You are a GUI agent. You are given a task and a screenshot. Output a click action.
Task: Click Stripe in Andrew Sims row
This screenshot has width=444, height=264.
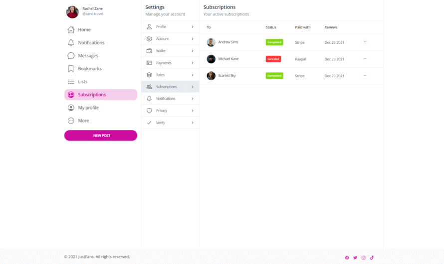[x=300, y=42]
